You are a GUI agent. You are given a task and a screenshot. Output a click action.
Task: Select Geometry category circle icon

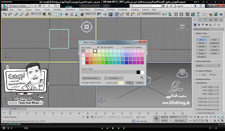pos(195,25)
